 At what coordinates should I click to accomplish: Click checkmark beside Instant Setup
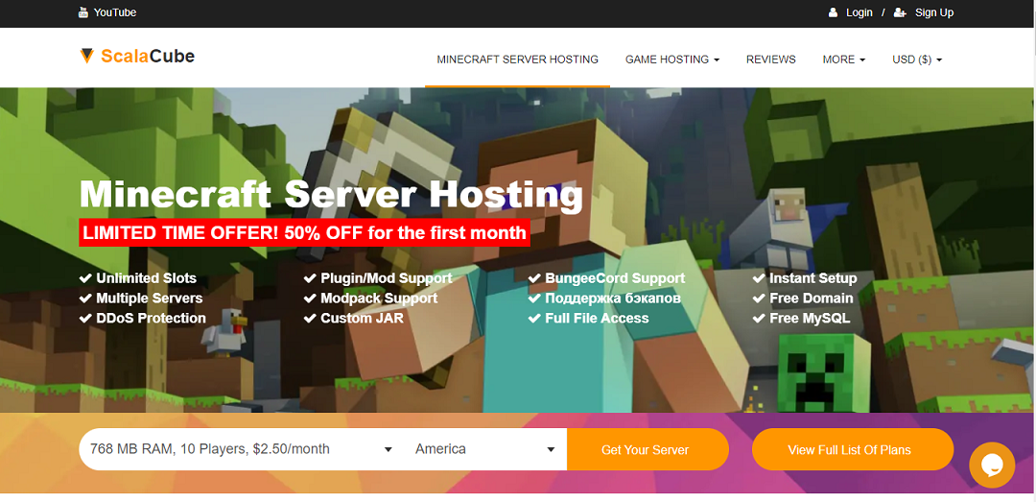click(759, 278)
